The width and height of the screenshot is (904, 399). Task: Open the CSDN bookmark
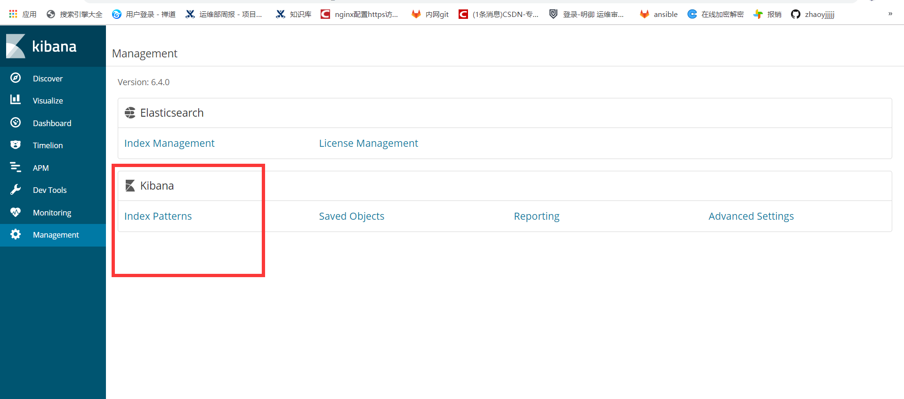point(499,14)
